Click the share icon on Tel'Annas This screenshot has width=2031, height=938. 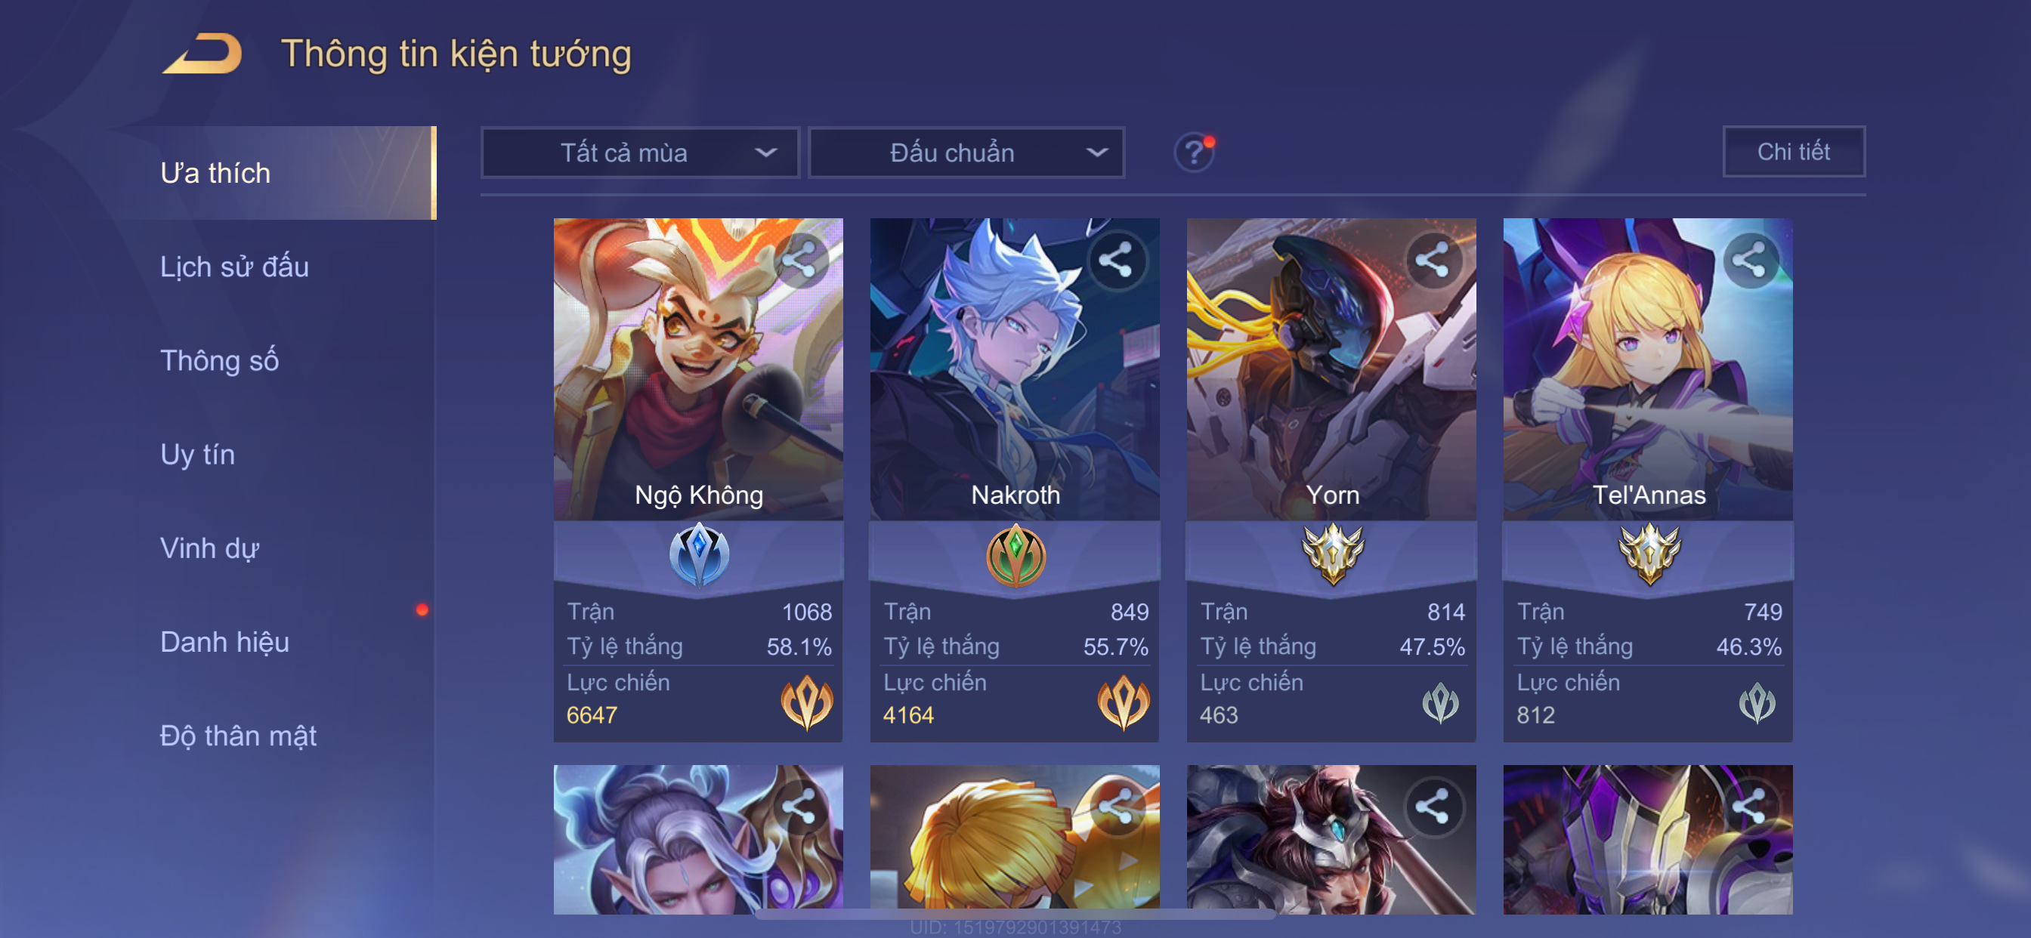[x=1748, y=260]
